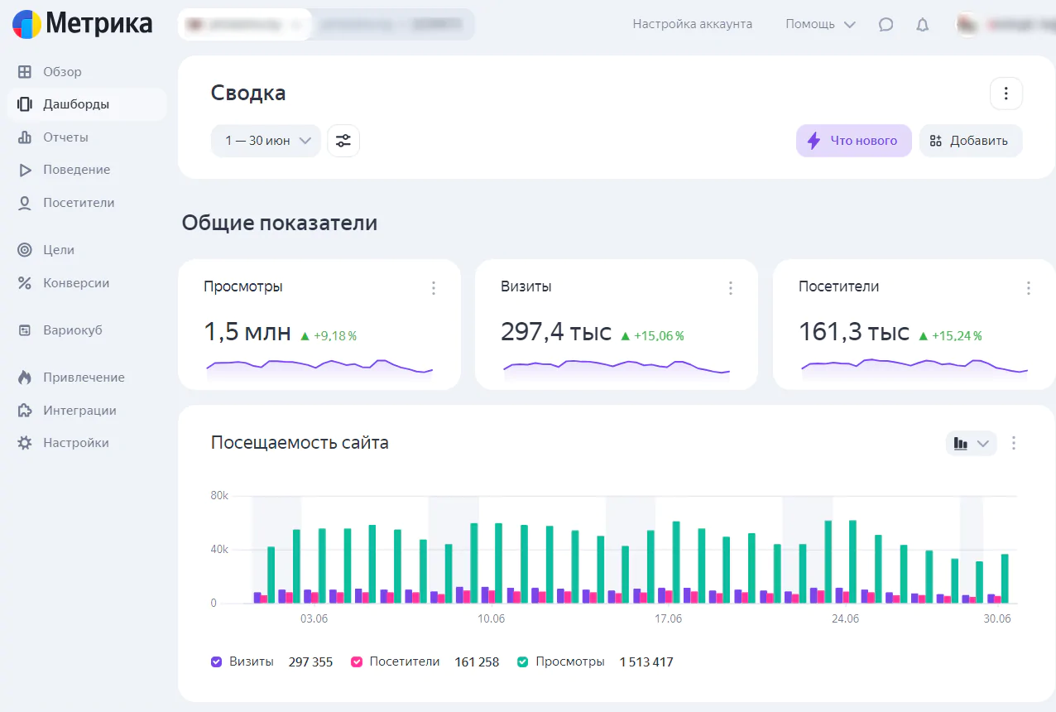The image size is (1056, 712).
Task: Click the Посещаемость сайта widget title
Action: pos(300,443)
